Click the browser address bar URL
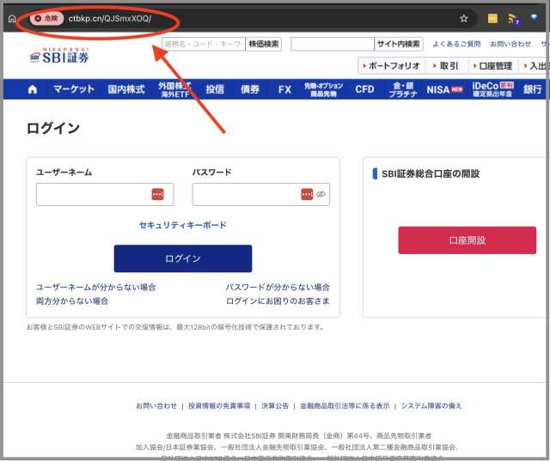 (x=109, y=18)
